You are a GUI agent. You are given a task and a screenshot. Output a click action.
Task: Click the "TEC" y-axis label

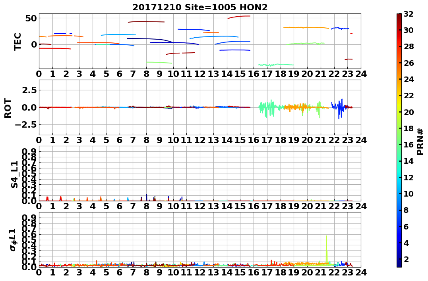click(x=18, y=41)
